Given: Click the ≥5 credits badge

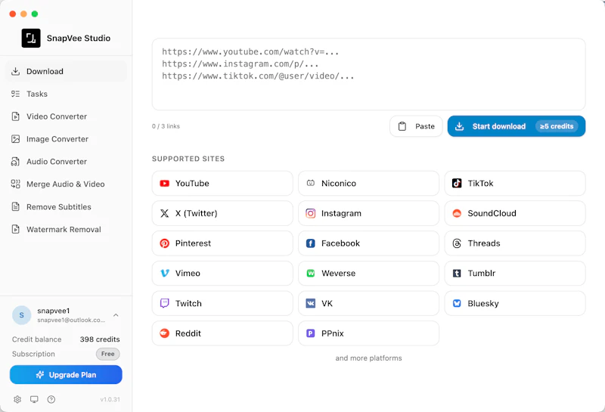Looking at the screenshot, I should point(557,126).
